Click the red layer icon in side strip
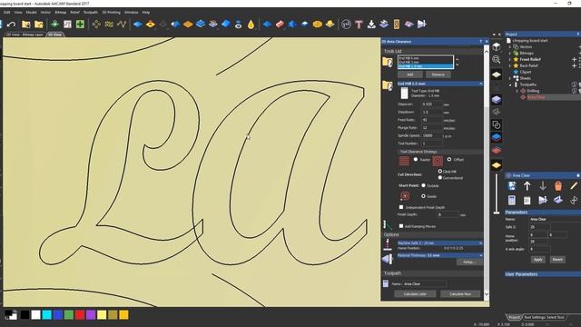Screen dimensions: 581x327 pos(497,150)
